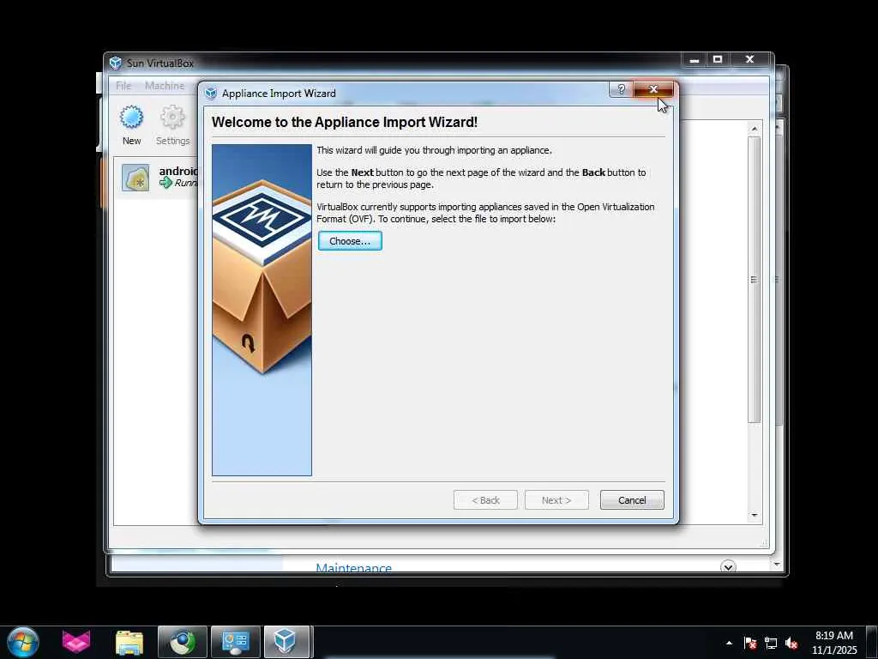Viewport: 878px width, 659px height.
Task: Click the Action Center flag tray icon
Action: [x=750, y=643]
